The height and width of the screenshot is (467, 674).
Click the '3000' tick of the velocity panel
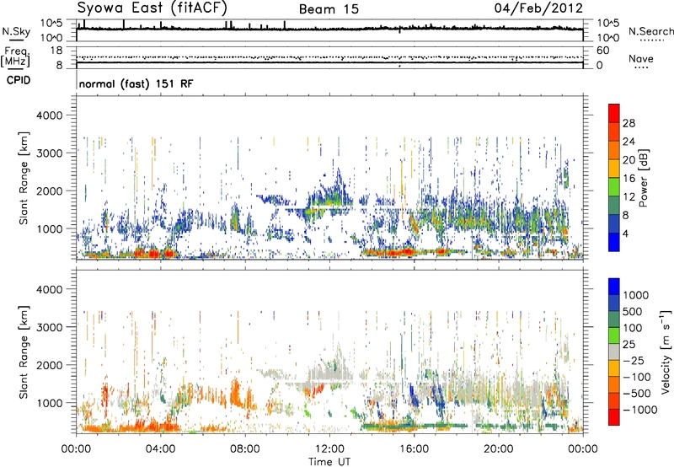[x=51, y=327]
